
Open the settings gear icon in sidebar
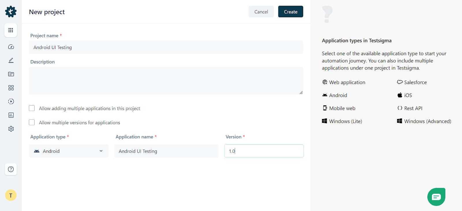(x=11, y=129)
